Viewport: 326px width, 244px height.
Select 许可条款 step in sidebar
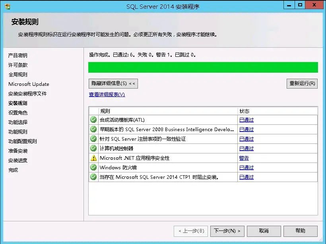coord(18,65)
